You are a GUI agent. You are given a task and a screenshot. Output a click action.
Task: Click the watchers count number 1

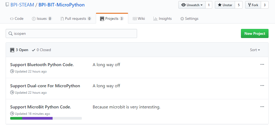coord(209,5)
